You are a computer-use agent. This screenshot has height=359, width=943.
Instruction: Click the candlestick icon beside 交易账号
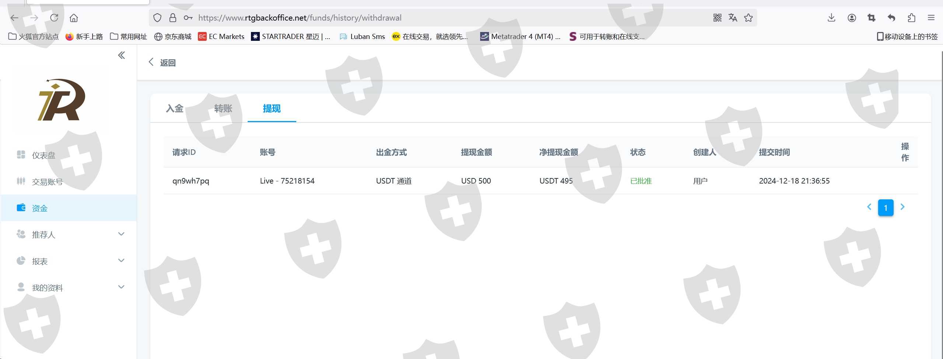[x=21, y=181]
